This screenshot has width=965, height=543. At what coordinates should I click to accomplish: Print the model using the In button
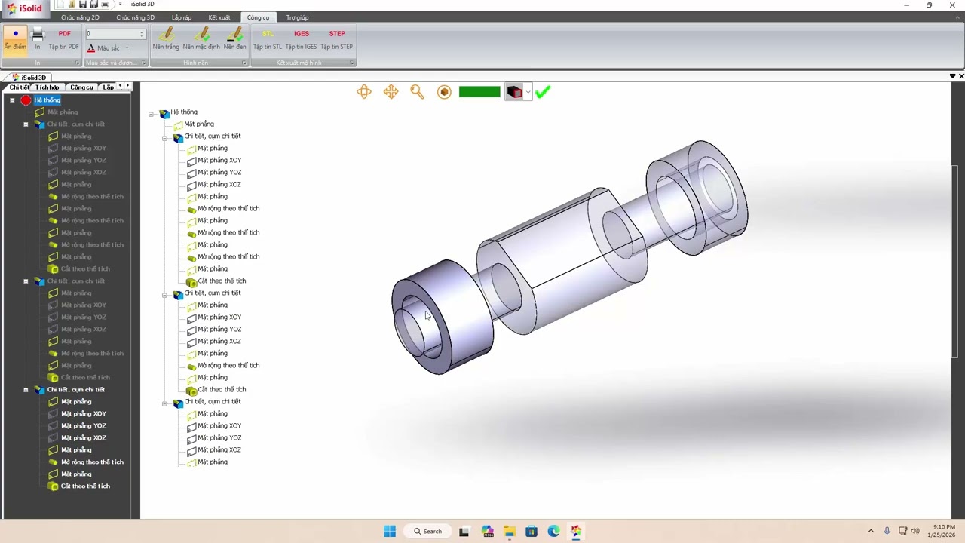(x=38, y=39)
